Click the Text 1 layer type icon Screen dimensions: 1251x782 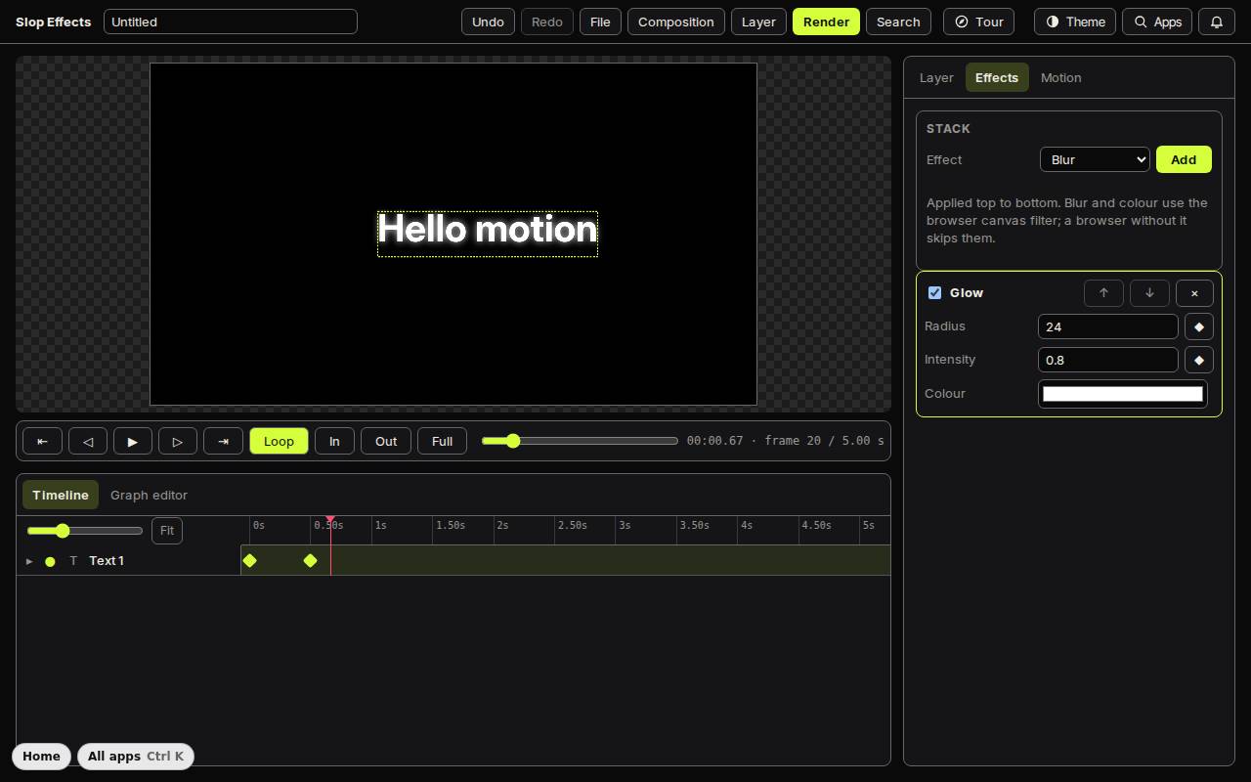(x=73, y=561)
